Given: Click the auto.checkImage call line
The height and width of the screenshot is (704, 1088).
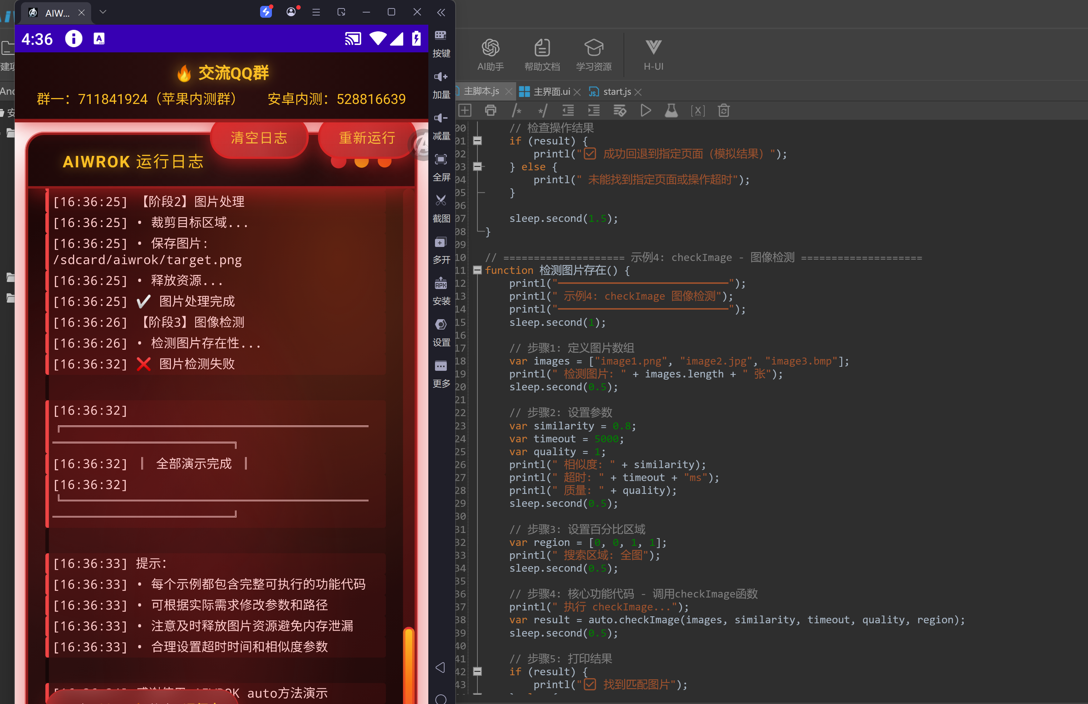Looking at the screenshot, I should (x=737, y=620).
